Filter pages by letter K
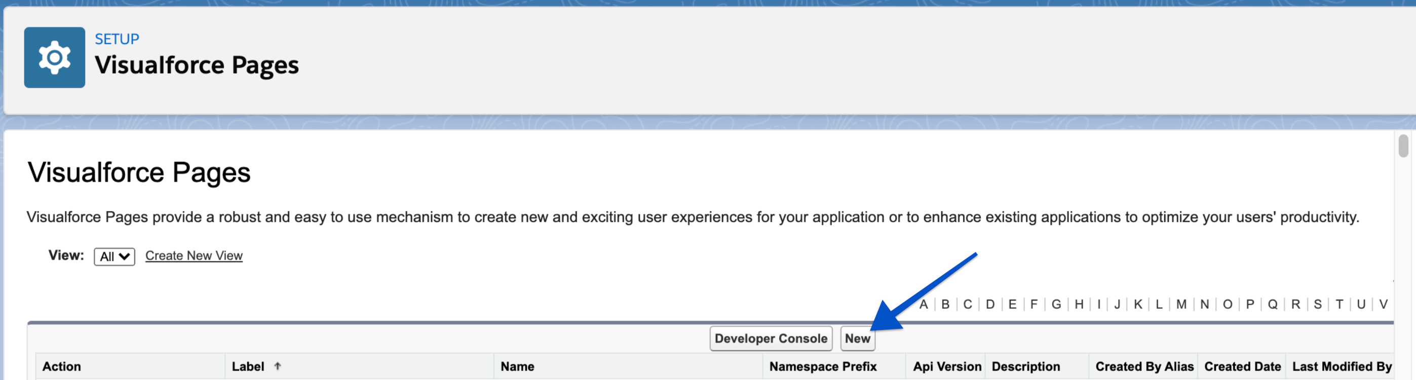Viewport: 1416px width, 380px height. (x=1138, y=304)
